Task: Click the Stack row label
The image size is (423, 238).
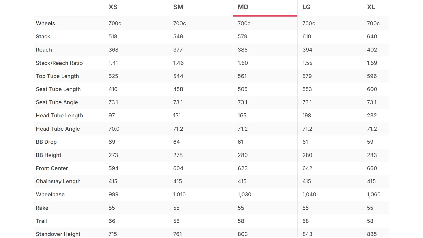Action: pyautogui.click(x=43, y=36)
